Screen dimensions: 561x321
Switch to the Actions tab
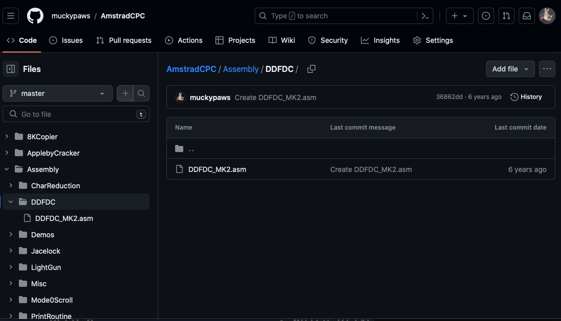pos(184,40)
